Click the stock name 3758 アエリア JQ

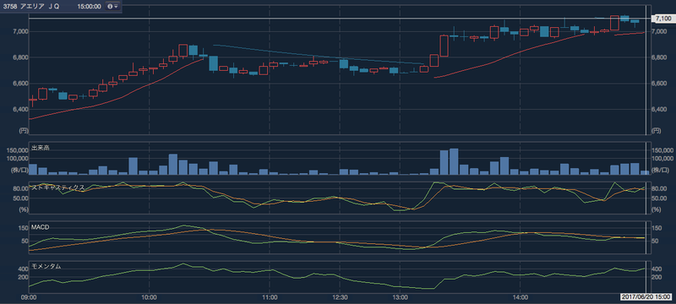point(31,7)
